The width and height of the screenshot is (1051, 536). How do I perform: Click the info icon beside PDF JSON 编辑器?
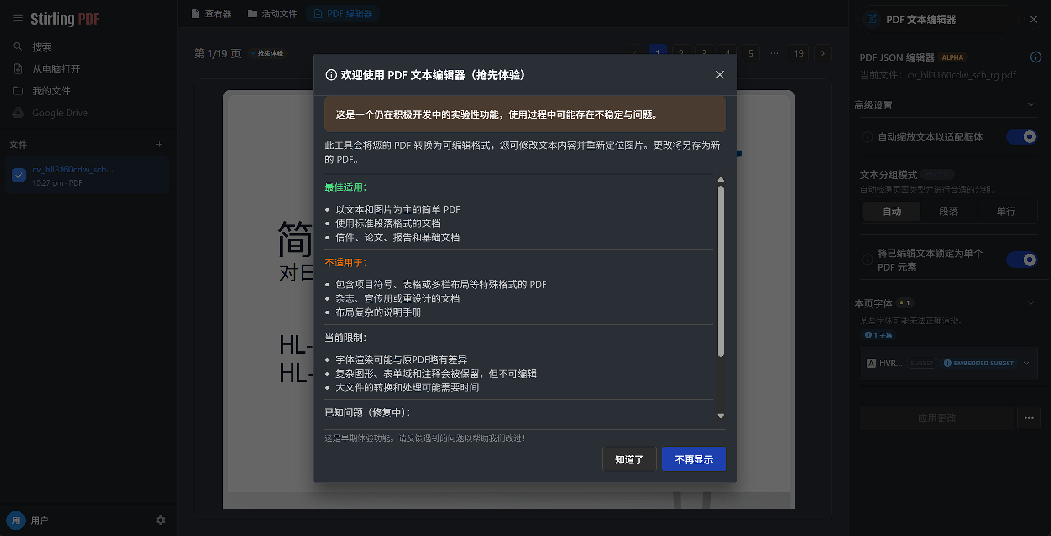click(x=1035, y=57)
